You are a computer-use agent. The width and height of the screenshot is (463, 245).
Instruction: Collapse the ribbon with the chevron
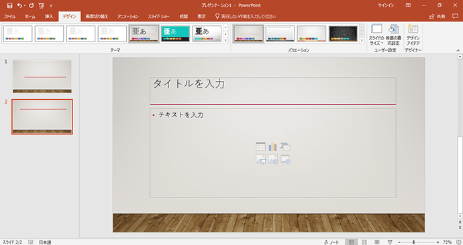[458, 50]
